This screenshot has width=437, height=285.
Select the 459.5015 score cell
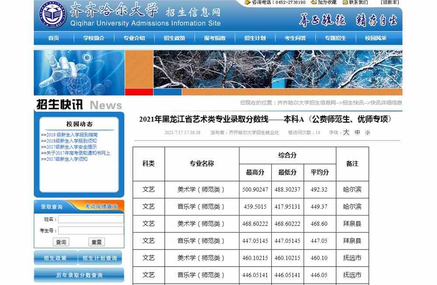[x=255, y=207]
